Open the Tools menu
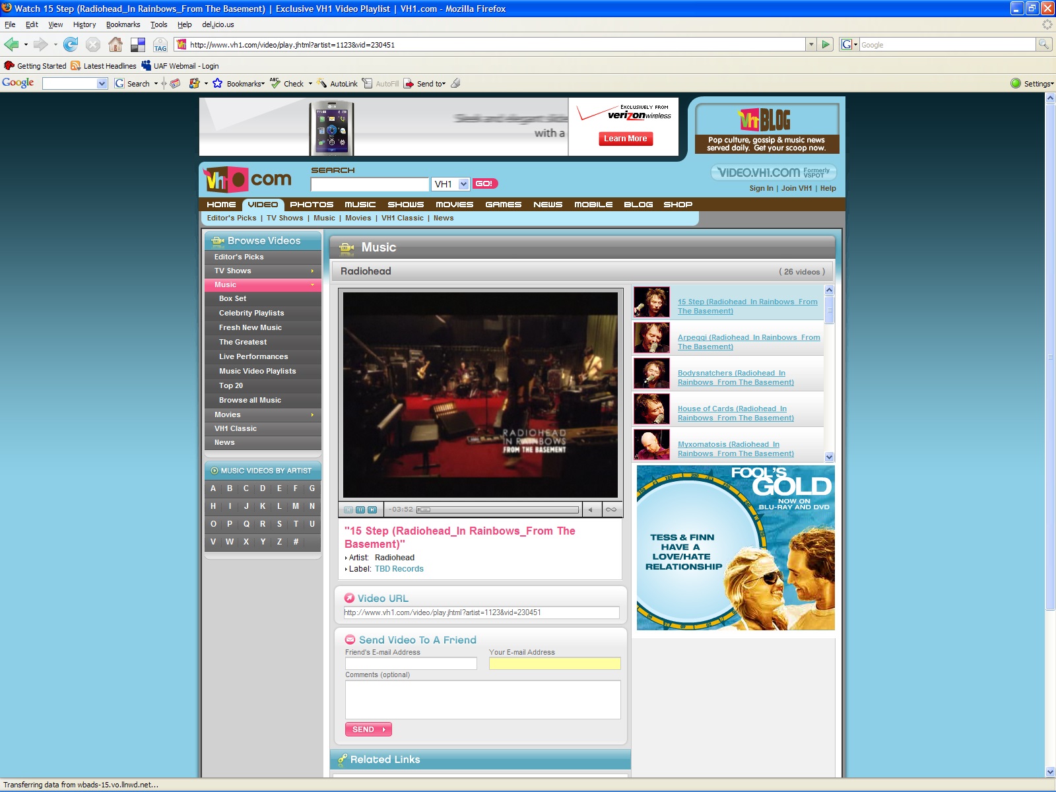The image size is (1056, 792). [x=158, y=24]
